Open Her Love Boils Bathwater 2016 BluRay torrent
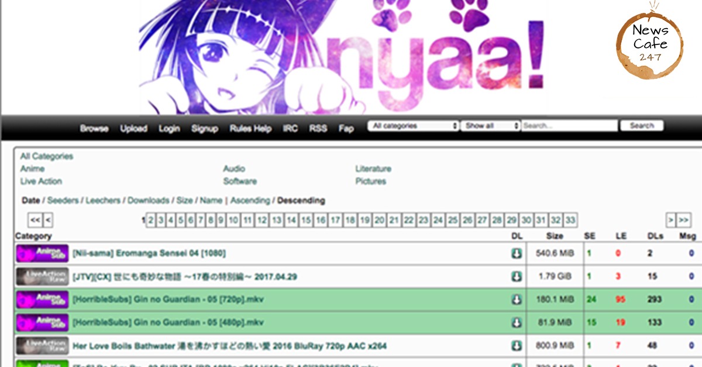Image resolution: width=702 pixels, height=367 pixels. pos(229,346)
